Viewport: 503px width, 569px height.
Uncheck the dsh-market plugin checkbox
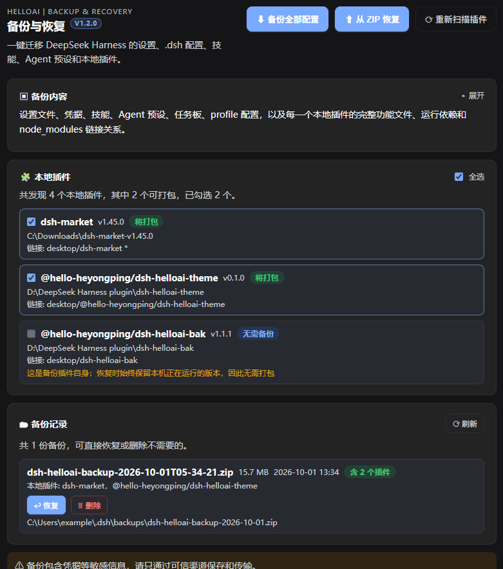pos(31,221)
